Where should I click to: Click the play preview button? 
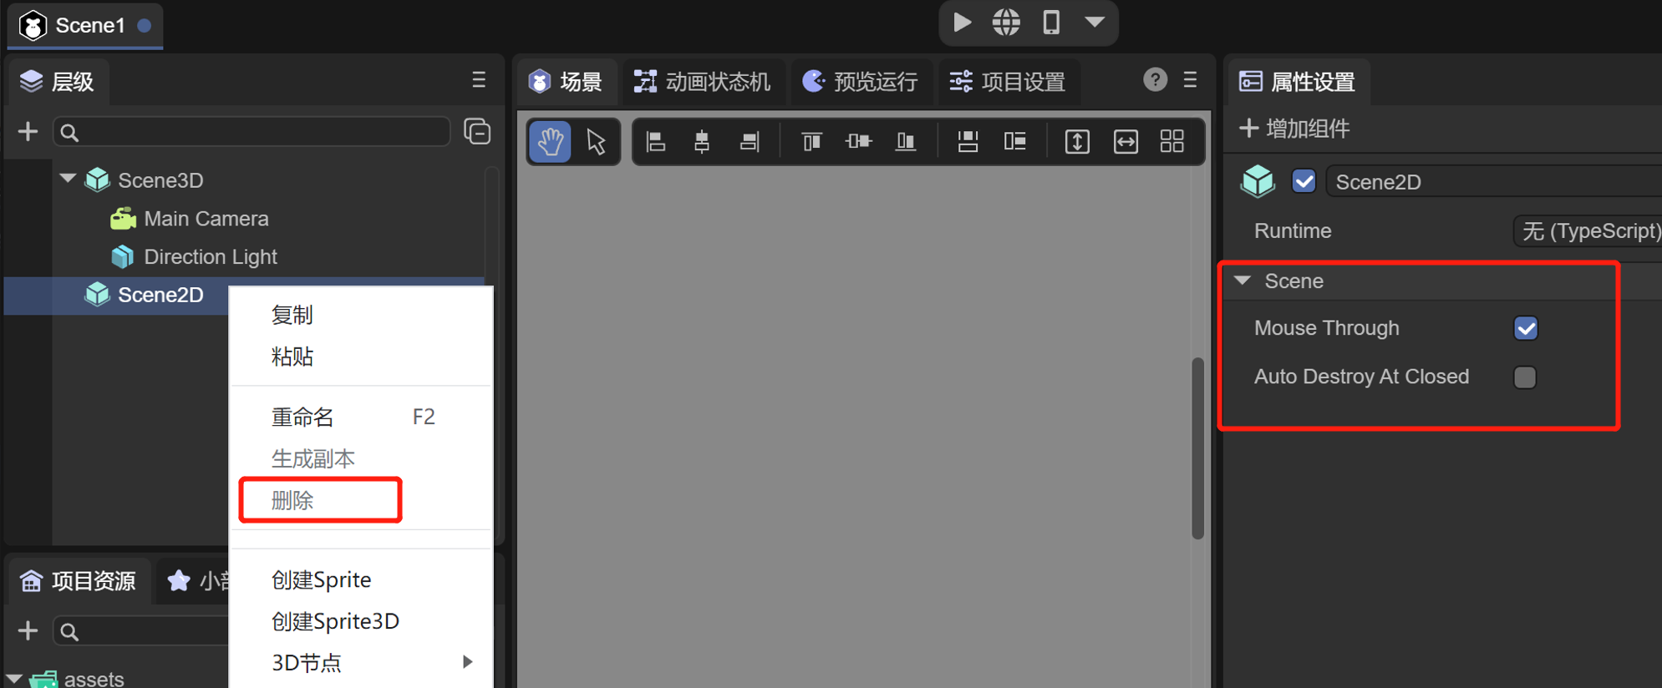click(x=962, y=23)
